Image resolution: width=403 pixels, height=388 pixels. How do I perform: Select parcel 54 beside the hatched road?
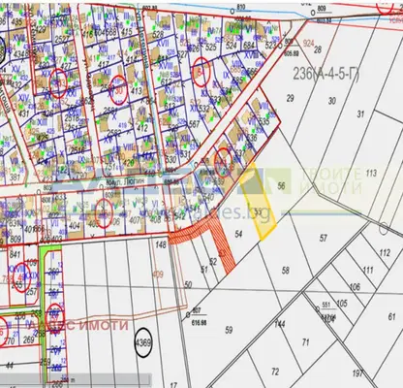(238, 234)
